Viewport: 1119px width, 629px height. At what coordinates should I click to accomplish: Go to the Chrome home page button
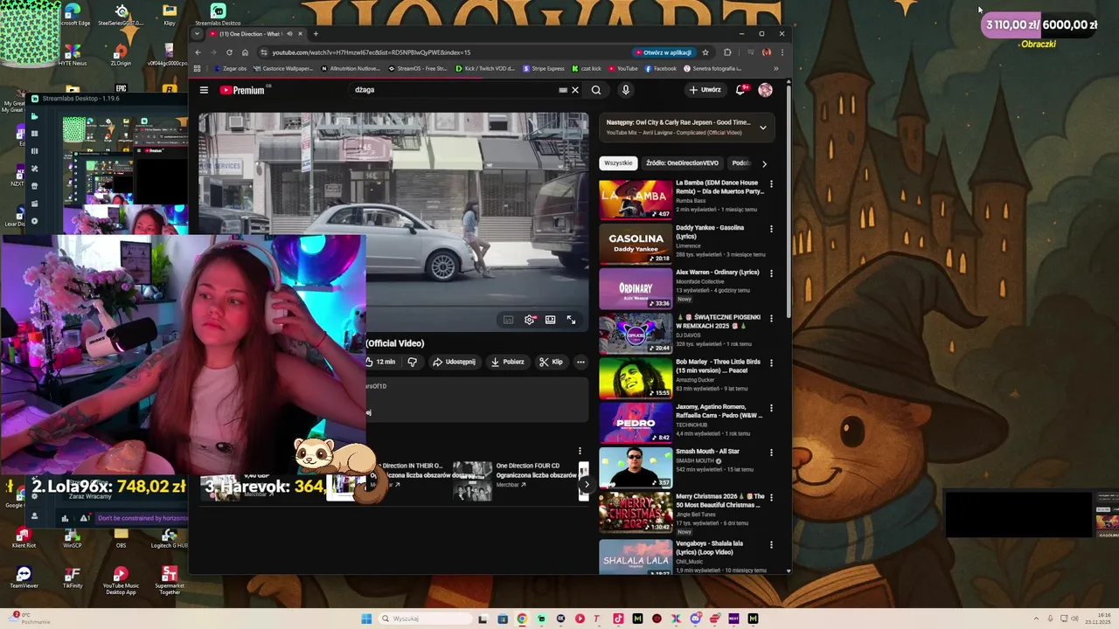pyautogui.click(x=245, y=52)
